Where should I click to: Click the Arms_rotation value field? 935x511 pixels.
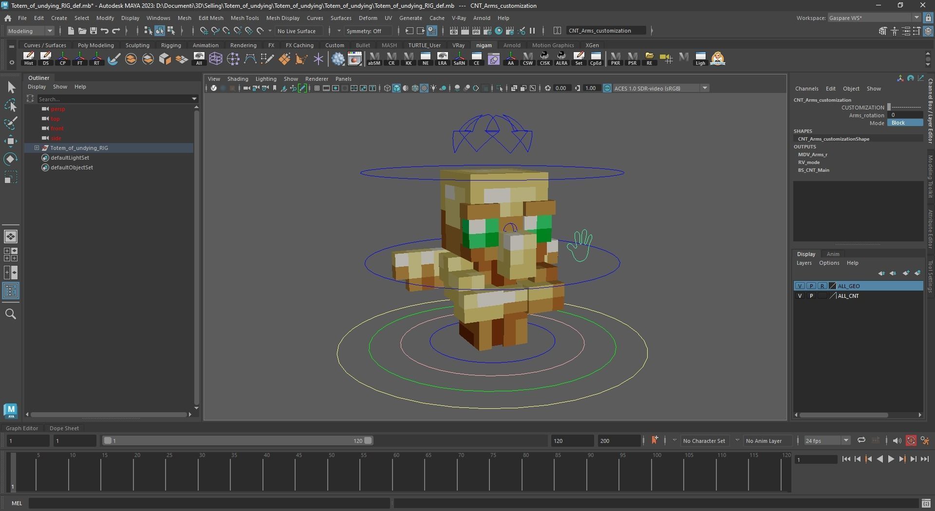point(905,115)
